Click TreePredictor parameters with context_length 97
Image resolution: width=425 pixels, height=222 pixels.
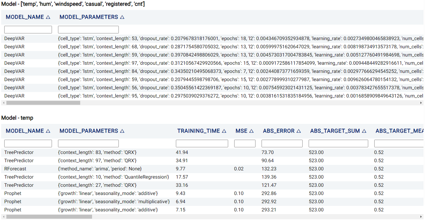[97, 161]
